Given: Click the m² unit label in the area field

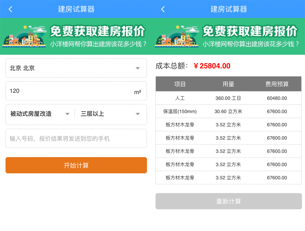Looking at the screenshot, I should [x=137, y=92].
